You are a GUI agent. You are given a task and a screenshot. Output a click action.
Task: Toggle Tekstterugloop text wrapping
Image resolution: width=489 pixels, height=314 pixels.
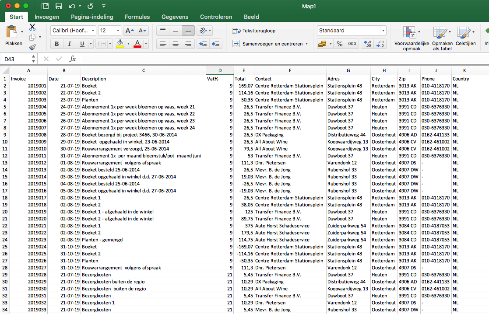[254, 31]
